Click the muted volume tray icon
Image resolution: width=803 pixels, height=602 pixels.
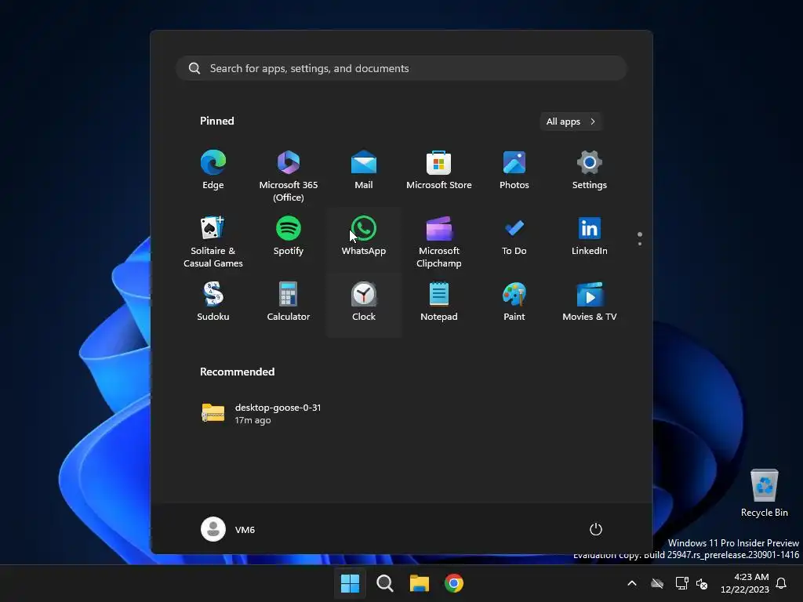coord(702,583)
